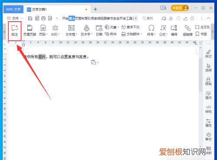217x160 pixels.
Task: Open the 艺术字 word art dropdown
Action: pos(86,31)
